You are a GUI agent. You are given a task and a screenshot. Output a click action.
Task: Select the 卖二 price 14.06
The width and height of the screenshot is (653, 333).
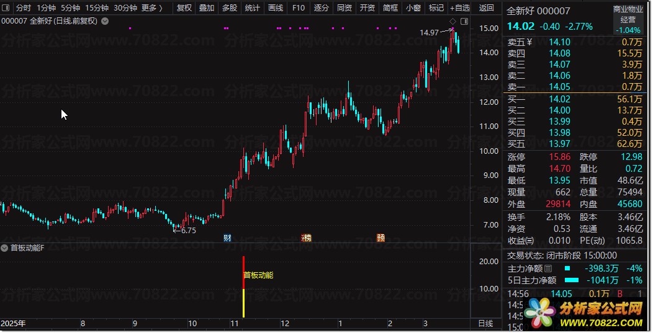559,76
